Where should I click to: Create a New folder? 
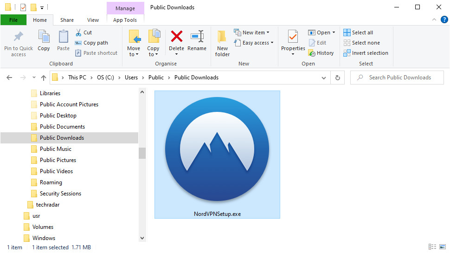point(222,43)
